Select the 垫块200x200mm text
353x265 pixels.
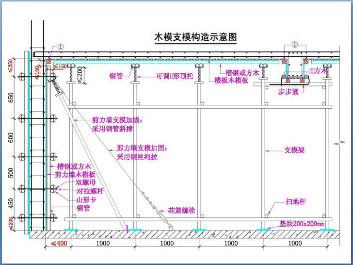[301, 224]
